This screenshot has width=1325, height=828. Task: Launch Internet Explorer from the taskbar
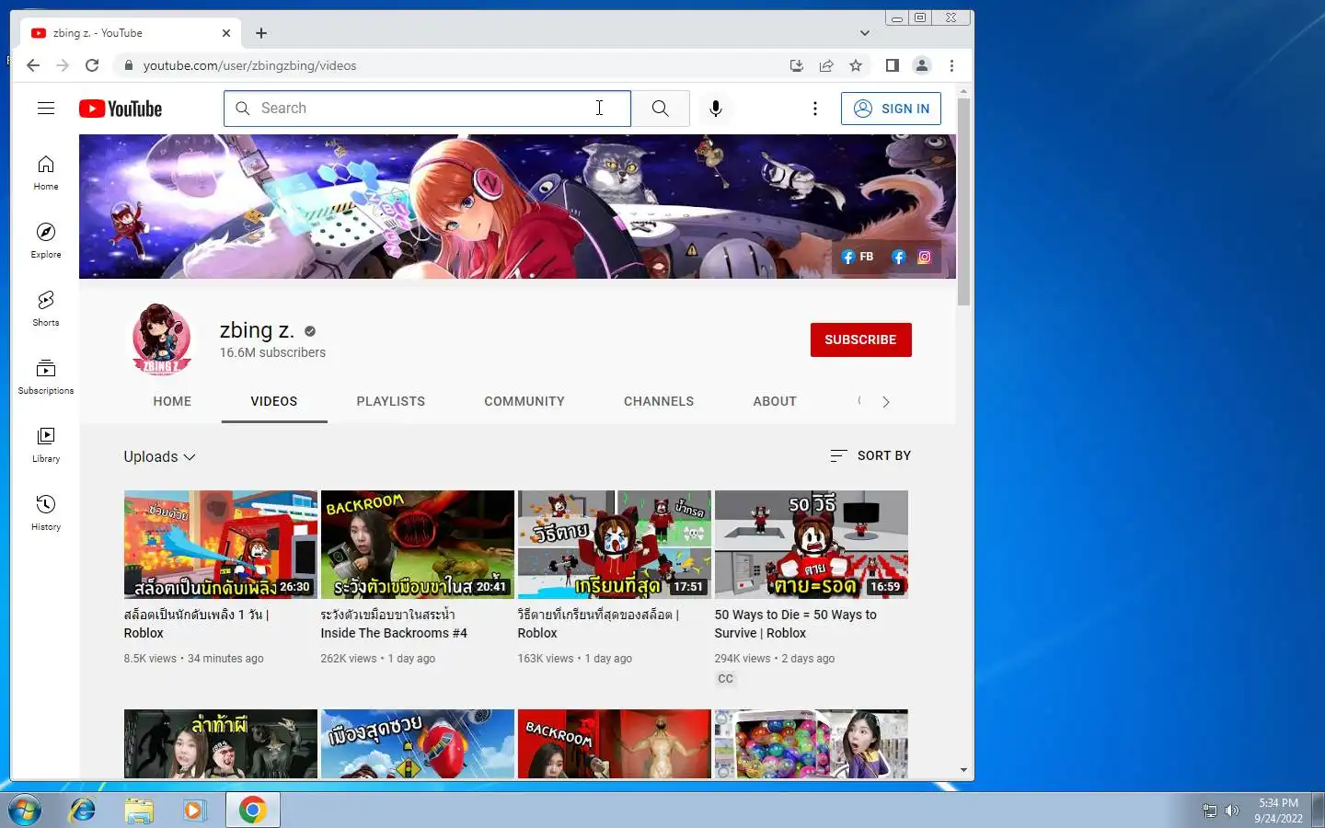(x=83, y=811)
